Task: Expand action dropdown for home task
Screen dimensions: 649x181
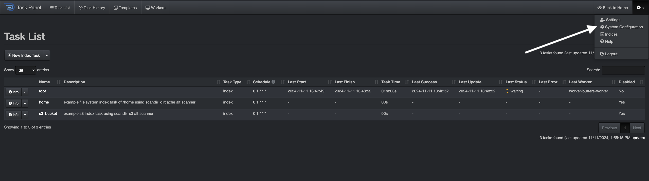Action: 25,104
